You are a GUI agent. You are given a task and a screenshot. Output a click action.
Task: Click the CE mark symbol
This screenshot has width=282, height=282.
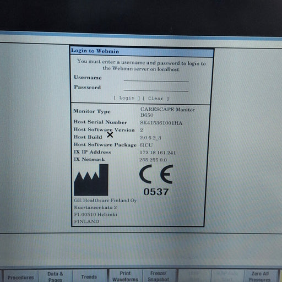(156, 174)
